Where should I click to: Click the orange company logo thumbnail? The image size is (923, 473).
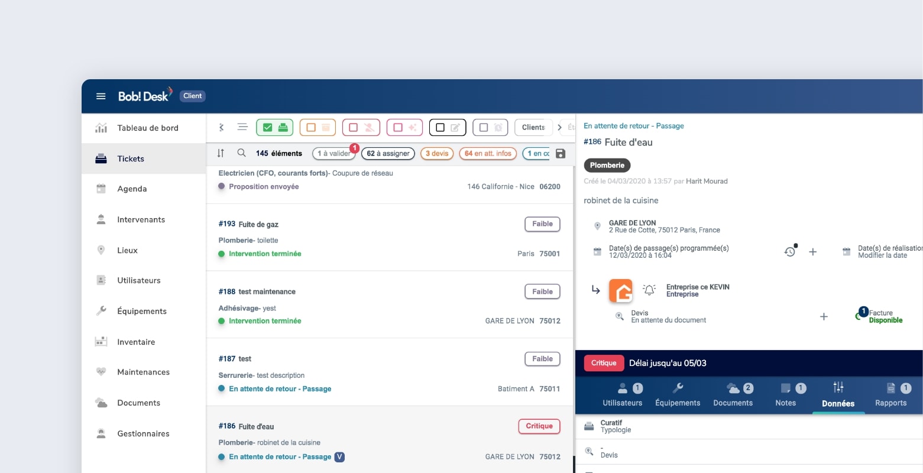(x=621, y=291)
